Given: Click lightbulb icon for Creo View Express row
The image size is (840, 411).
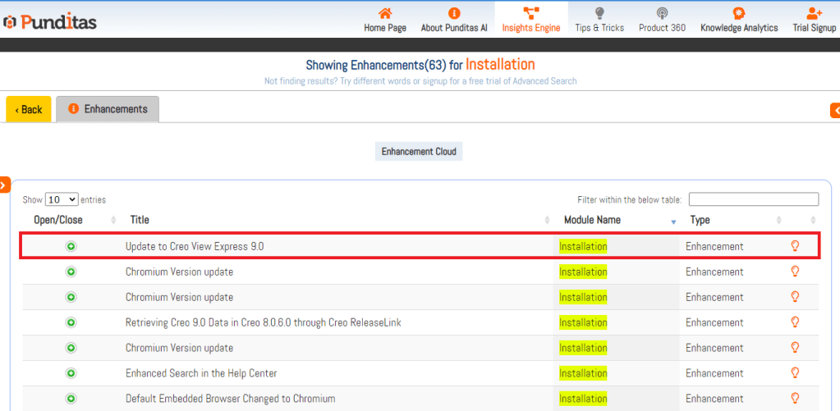Looking at the screenshot, I should 794,246.
